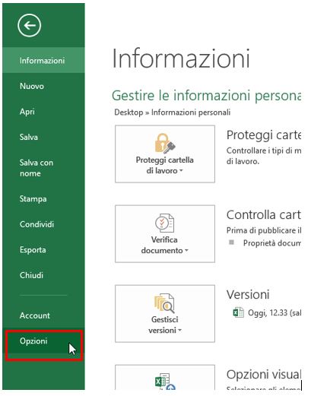The height and width of the screenshot is (396, 311).
Task: Click the gray bullet beside Proprietà documento
Action: tap(231, 242)
